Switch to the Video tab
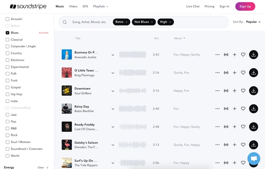 coord(73,6)
